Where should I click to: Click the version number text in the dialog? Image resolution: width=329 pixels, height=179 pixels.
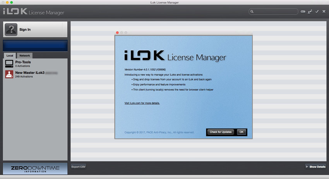(145, 70)
